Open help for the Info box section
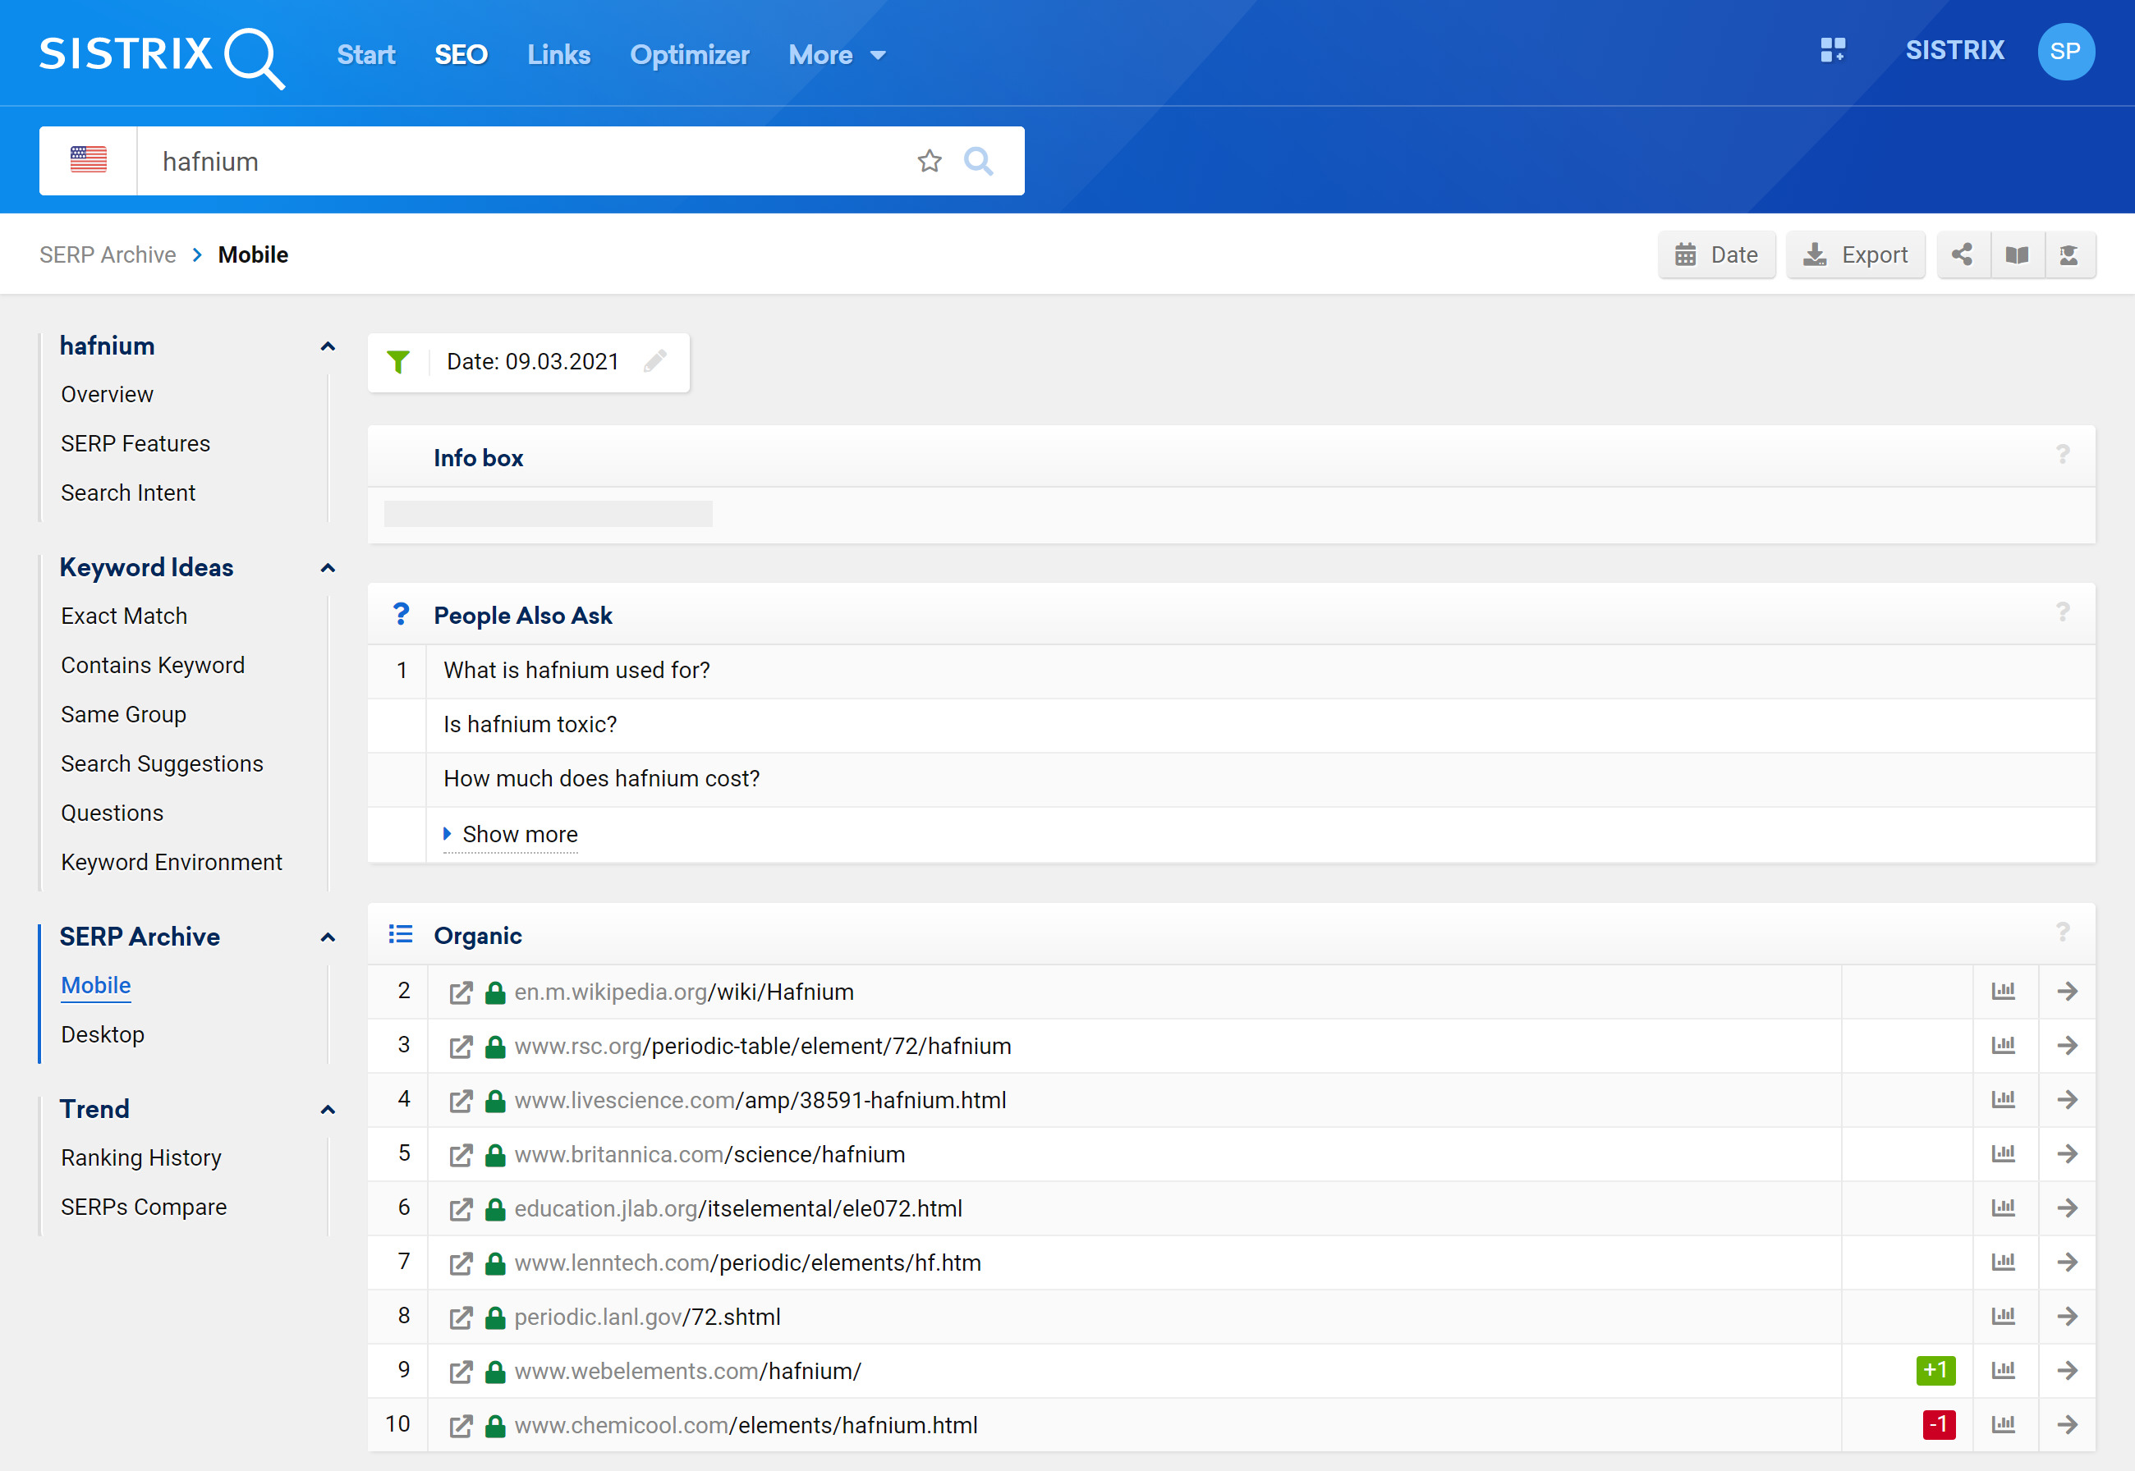2135x1471 pixels. pos(2063,456)
